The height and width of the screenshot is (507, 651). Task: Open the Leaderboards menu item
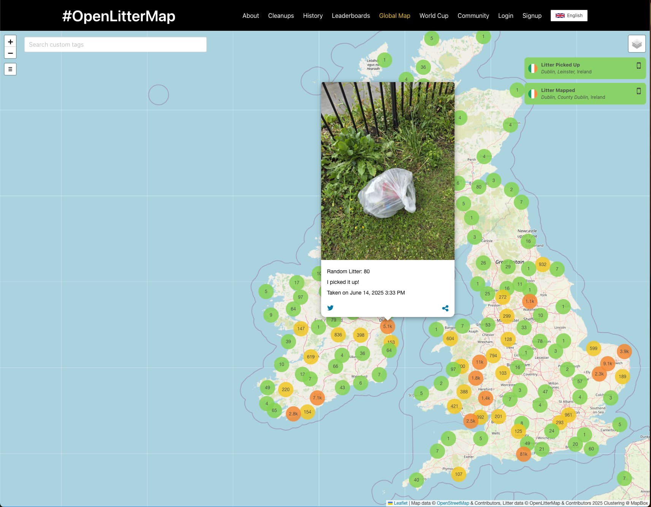tap(351, 16)
